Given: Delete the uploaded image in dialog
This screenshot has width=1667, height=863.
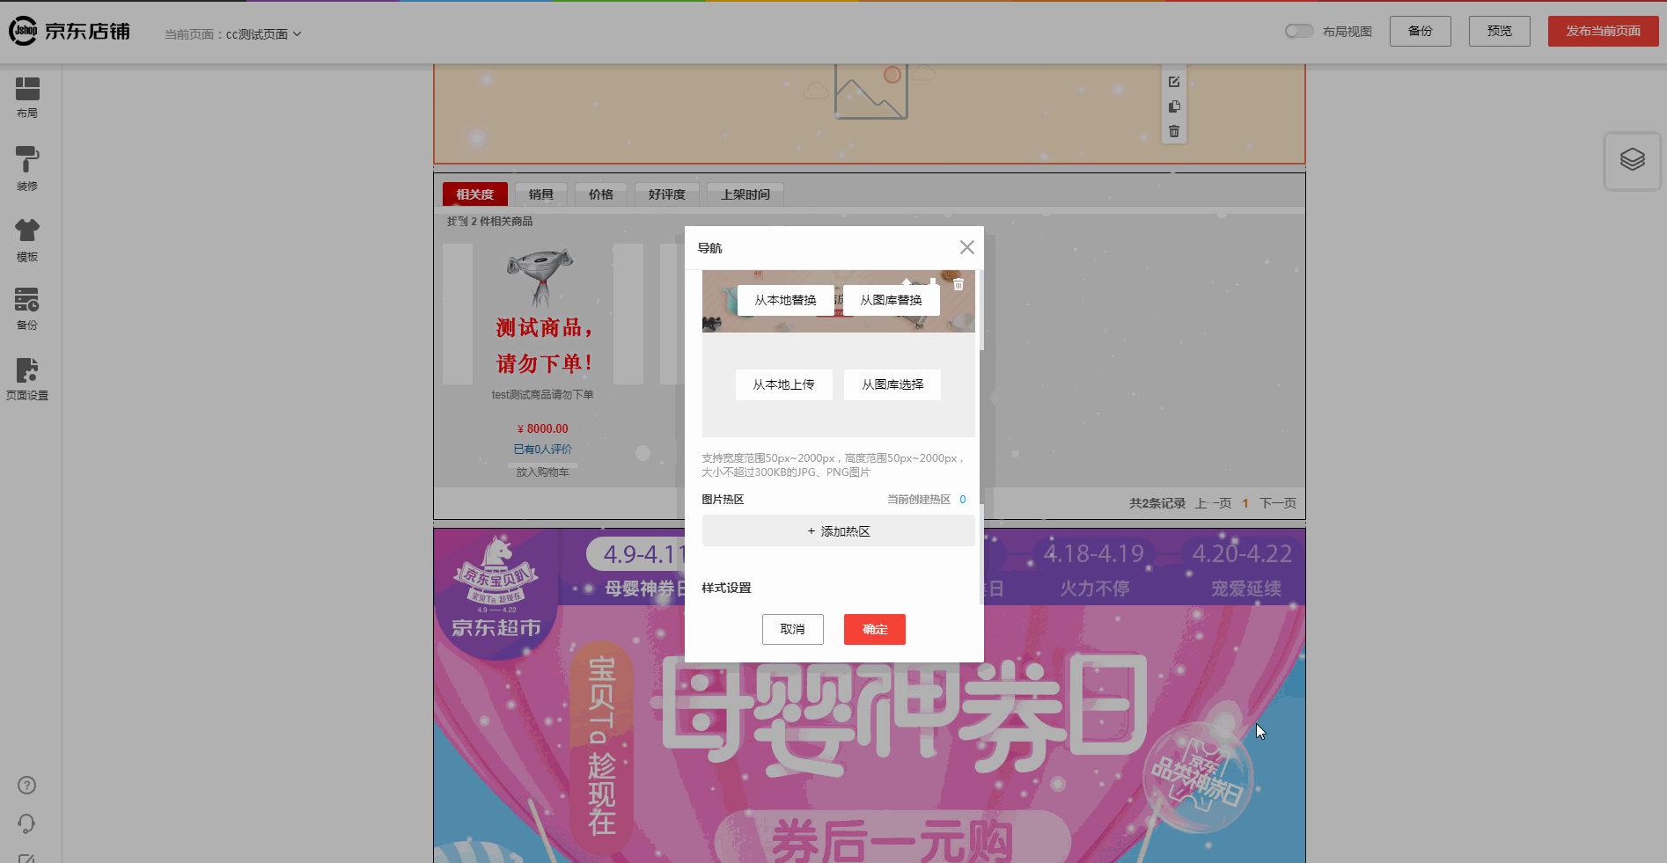Looking at the screenshot, I should click(x=959, y=284).
